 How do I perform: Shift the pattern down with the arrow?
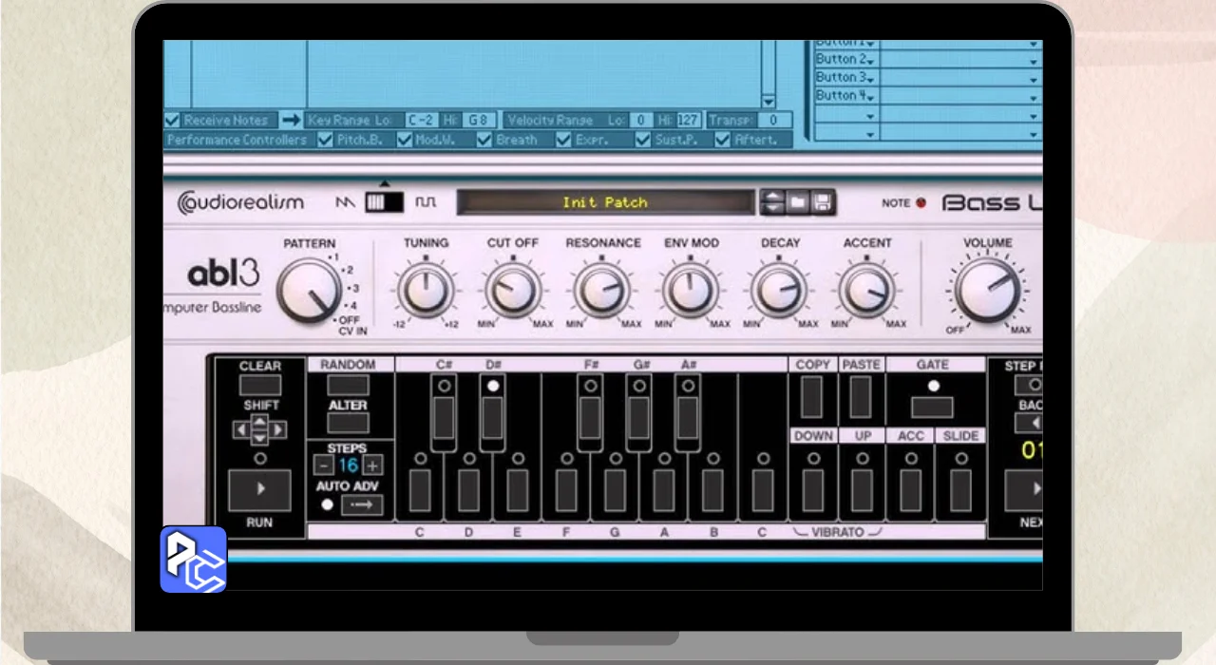tap(259, 438)
